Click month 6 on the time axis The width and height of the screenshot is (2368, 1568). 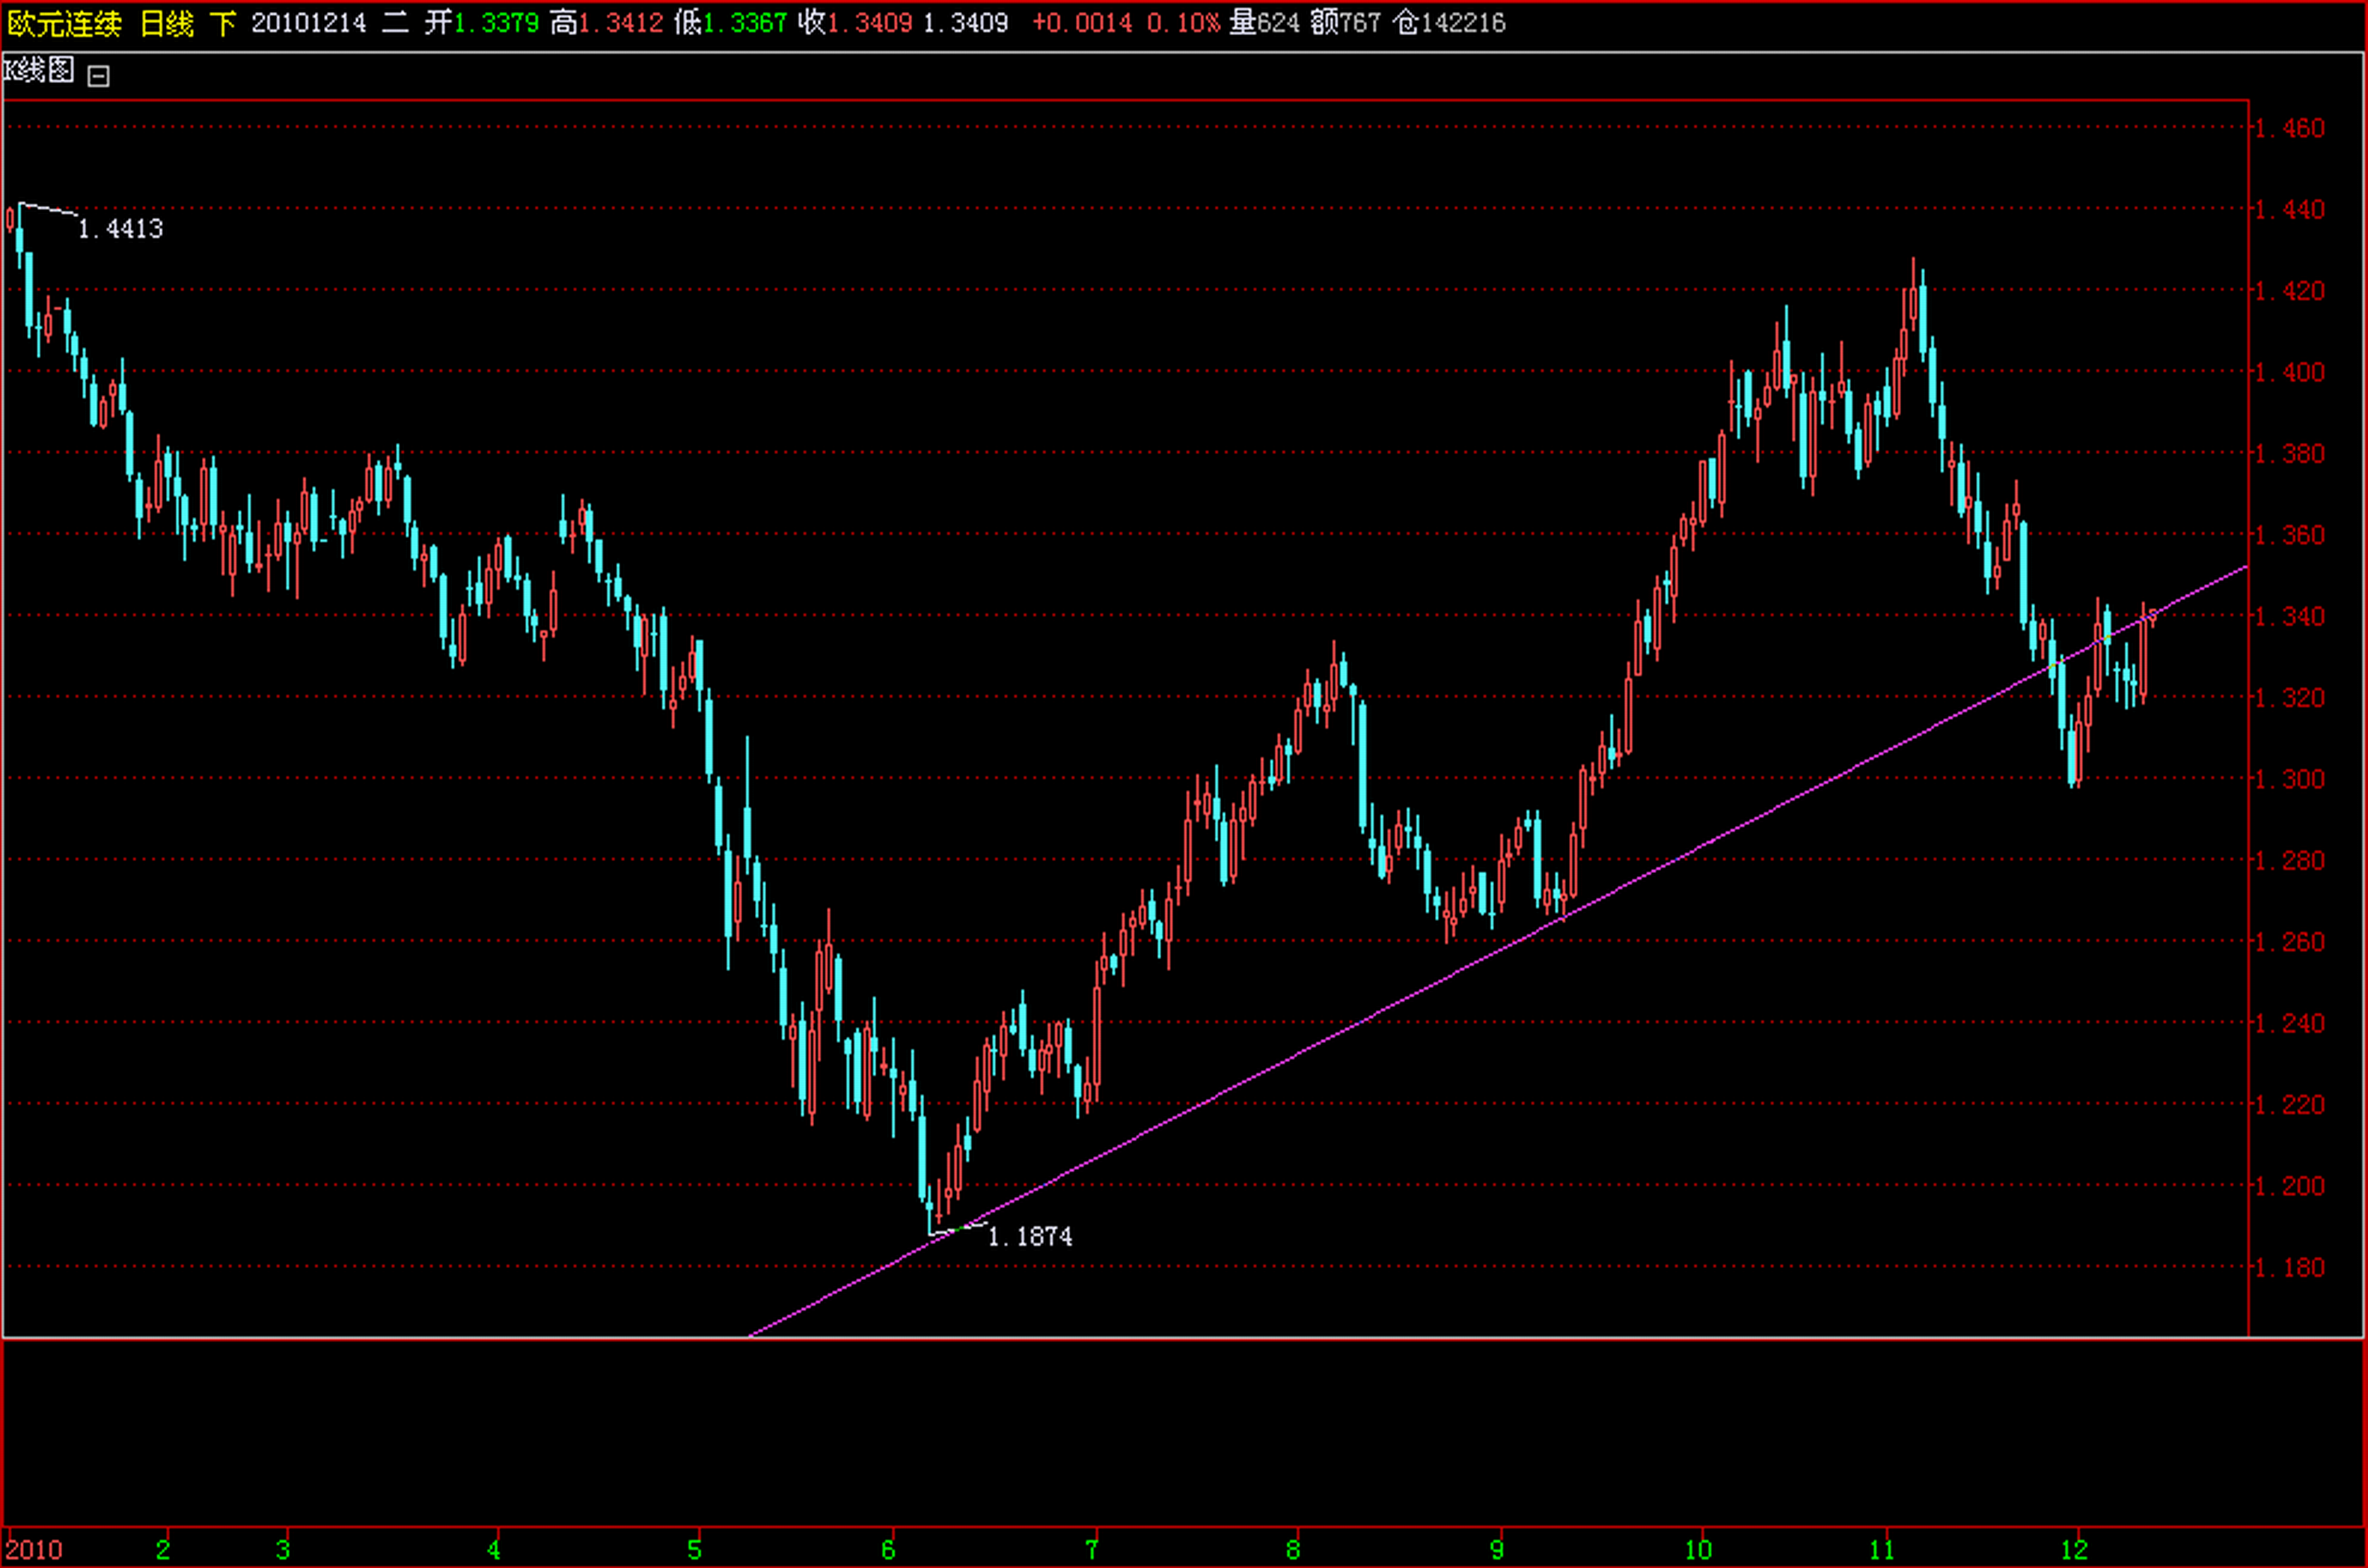pyautogui.click(x=888, y=1549)
